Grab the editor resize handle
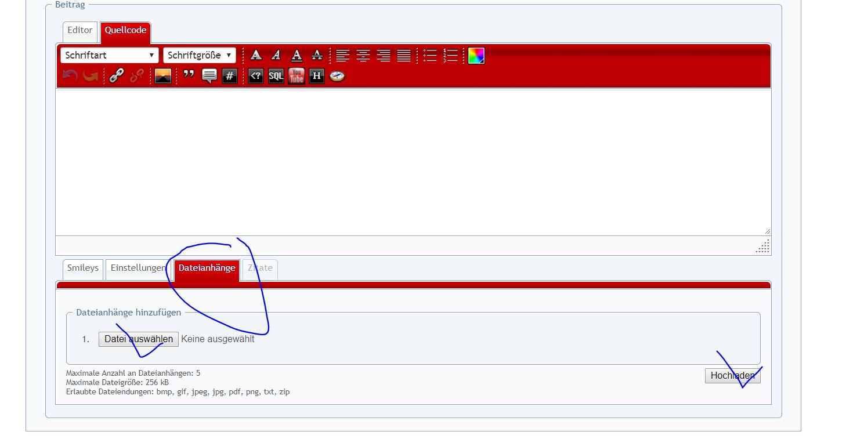 pos(763,246)
